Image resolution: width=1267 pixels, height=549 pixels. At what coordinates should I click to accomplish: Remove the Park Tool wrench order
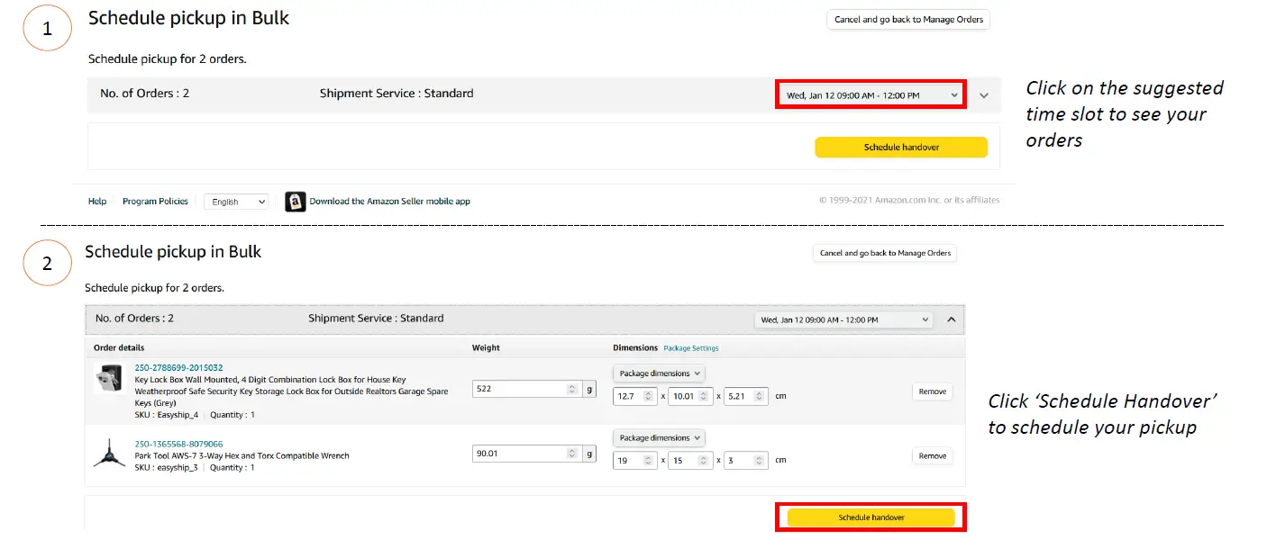pyautogui.click(x=932, y=455)
